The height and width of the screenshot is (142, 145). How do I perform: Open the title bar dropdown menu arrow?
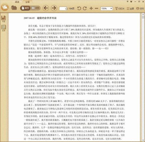[x=128, y=1]
